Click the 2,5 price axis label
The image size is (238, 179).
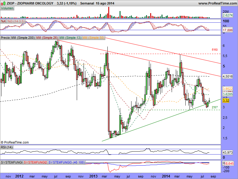coord(225,118)
